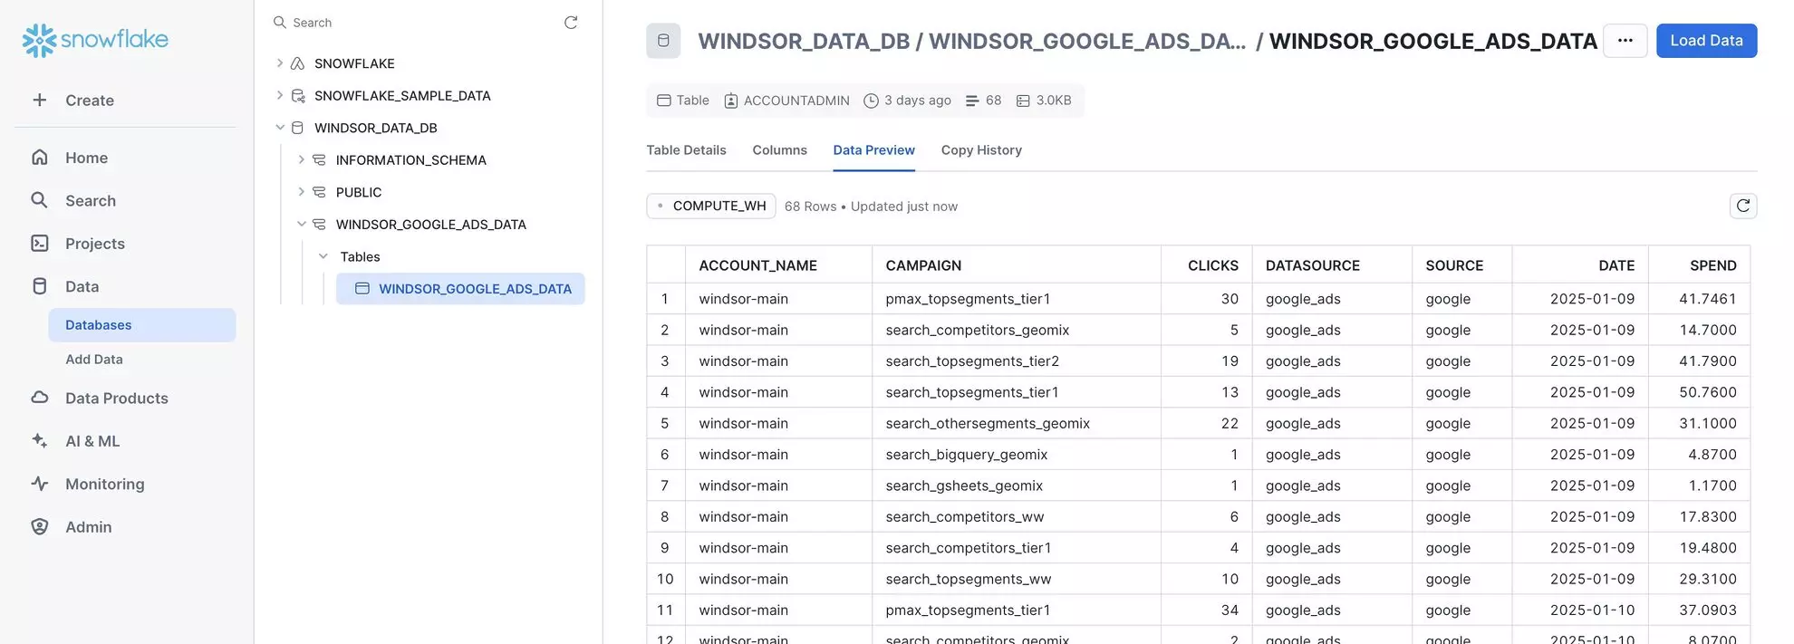The width and height of the screenshot is (1794, 644).
Task: Expand the INFORMATION_SCHEMA schema
Action: tap(301, 159)
